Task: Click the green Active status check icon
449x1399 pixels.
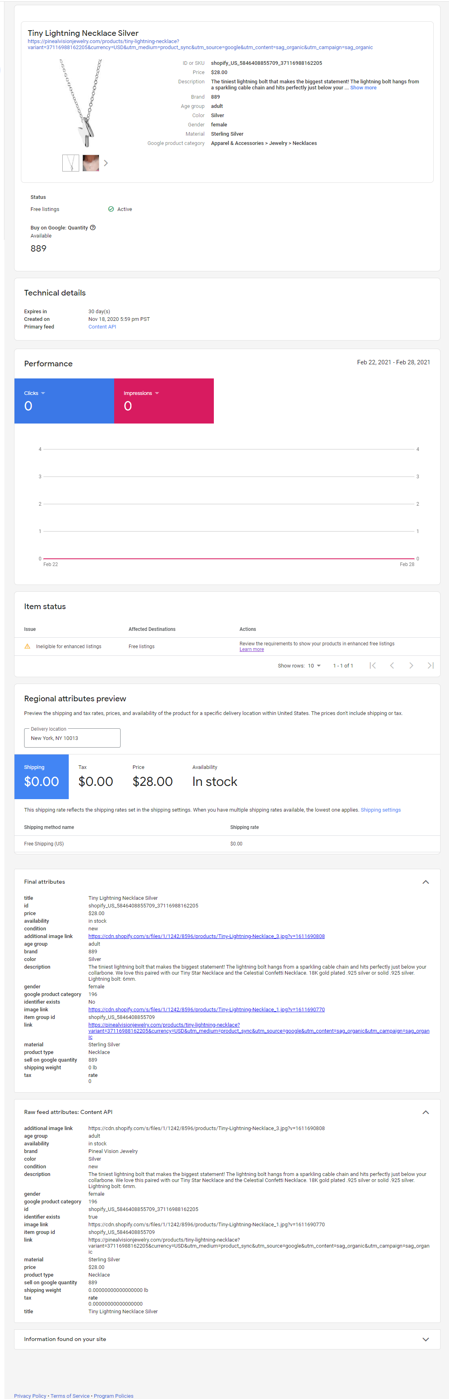Action: click(x=111, y=209)
